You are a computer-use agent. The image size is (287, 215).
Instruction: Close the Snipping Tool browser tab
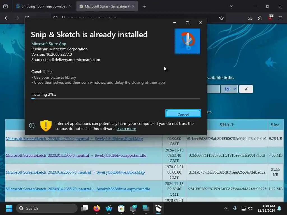pos(70,6)
